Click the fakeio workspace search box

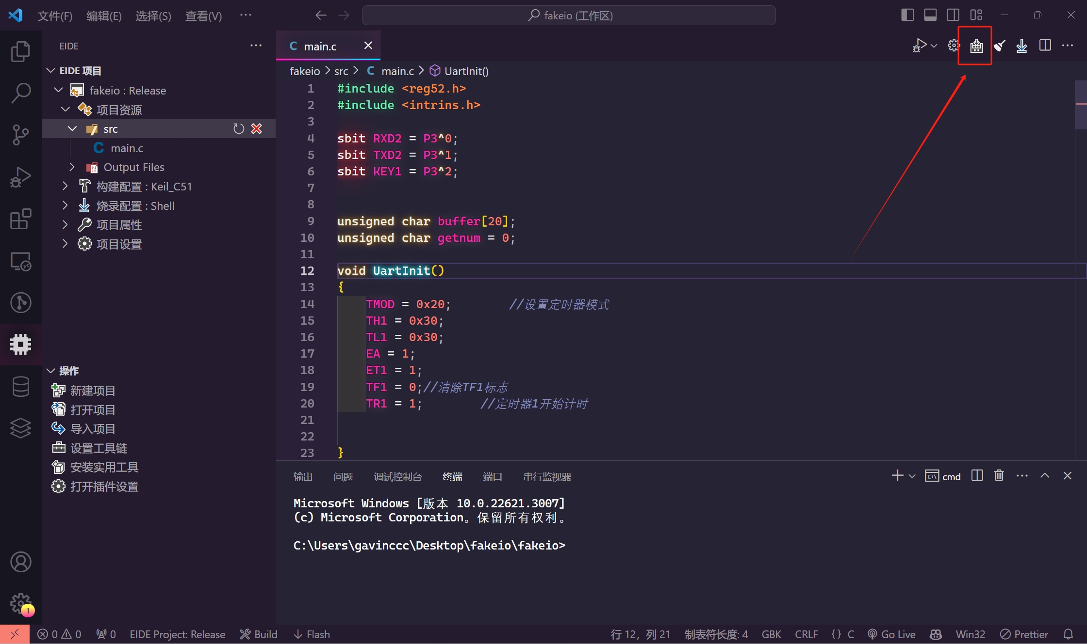pos(569,16)
